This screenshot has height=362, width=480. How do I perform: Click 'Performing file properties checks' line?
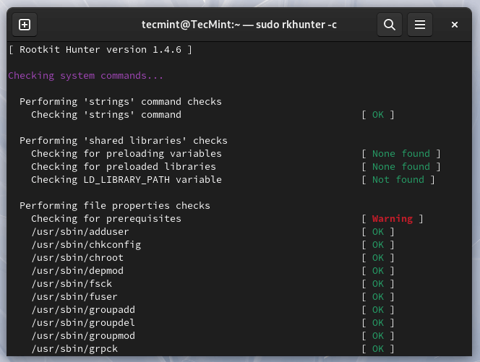[114, 205]
